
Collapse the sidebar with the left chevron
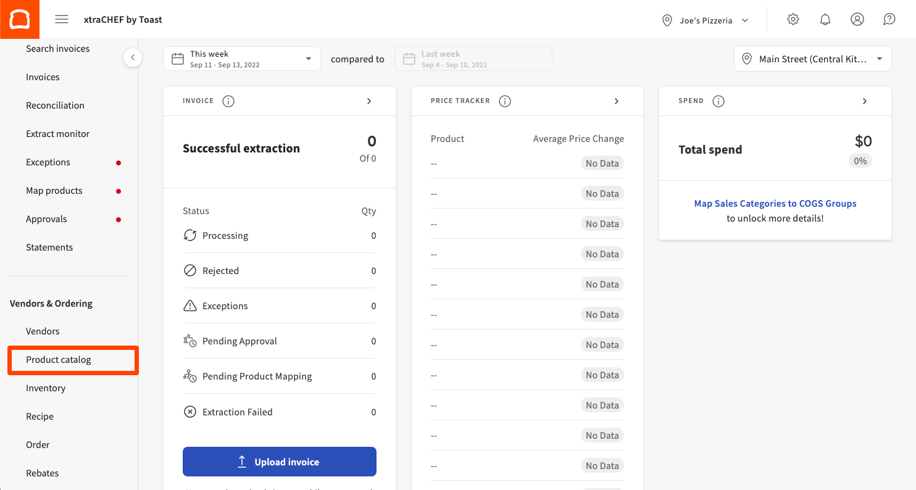tap(133, 57)
